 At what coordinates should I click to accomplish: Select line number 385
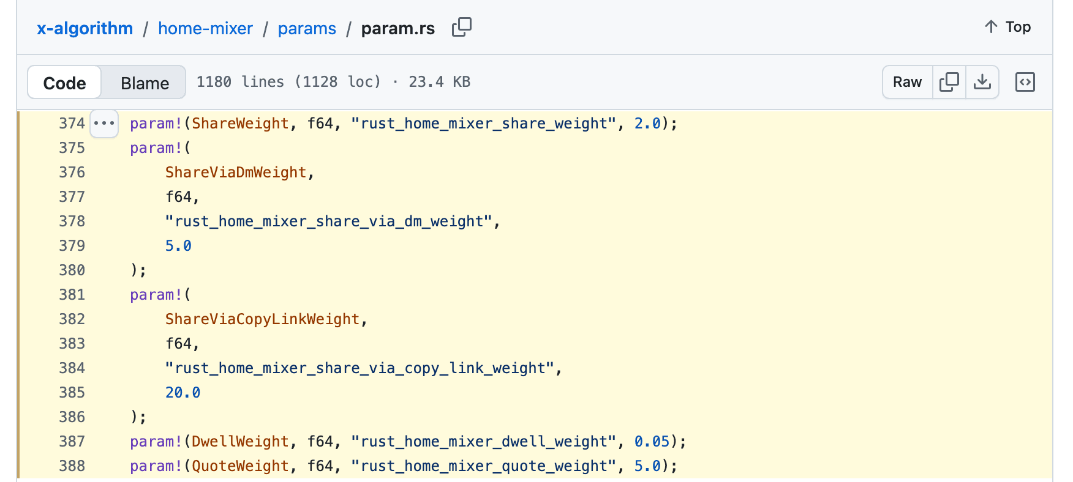[x=72, y=393]
